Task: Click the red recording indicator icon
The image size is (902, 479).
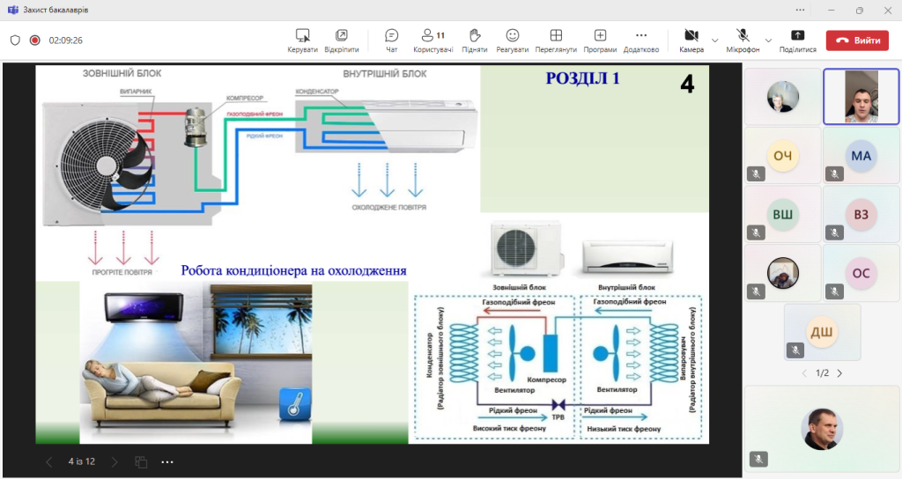Action: click(x=35, y=41)
